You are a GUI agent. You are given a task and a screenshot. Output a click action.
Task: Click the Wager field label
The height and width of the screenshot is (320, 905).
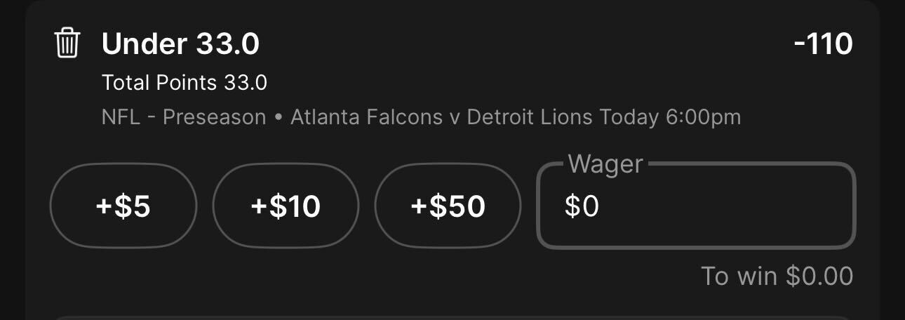pyautogui.click(x=605, y=164)
